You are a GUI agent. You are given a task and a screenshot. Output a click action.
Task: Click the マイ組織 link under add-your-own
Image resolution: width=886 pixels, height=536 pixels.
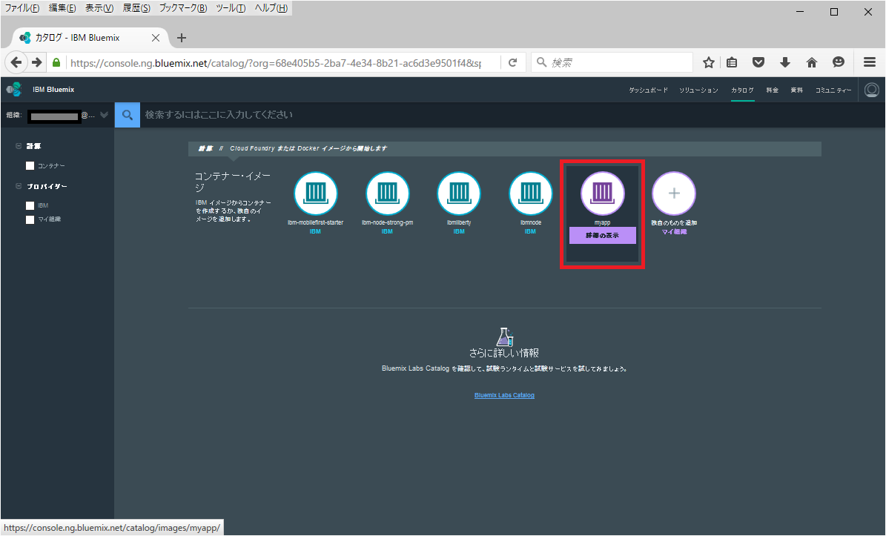674,231
